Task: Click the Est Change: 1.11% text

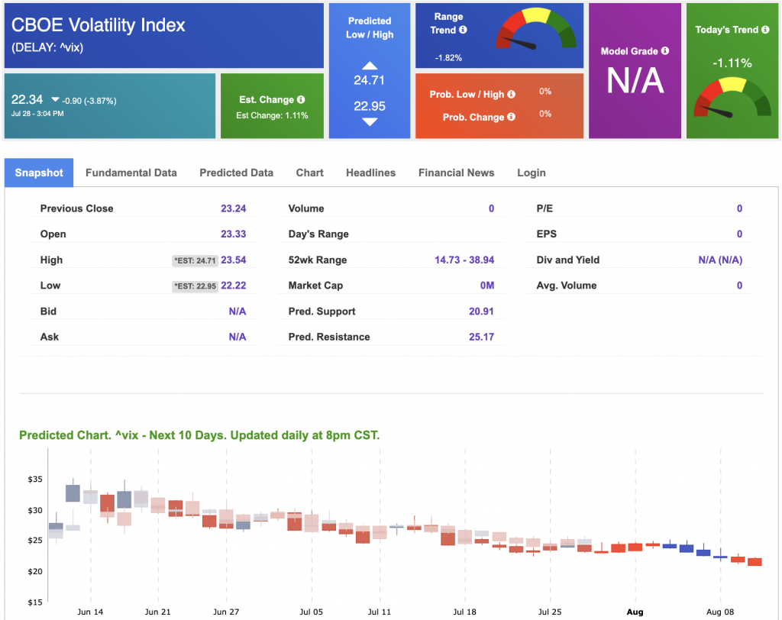Action: (272, 115)
